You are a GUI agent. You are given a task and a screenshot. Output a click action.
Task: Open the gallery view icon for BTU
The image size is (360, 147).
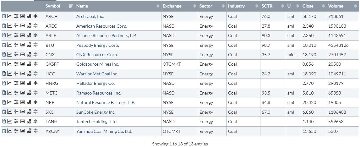point(23,45)
